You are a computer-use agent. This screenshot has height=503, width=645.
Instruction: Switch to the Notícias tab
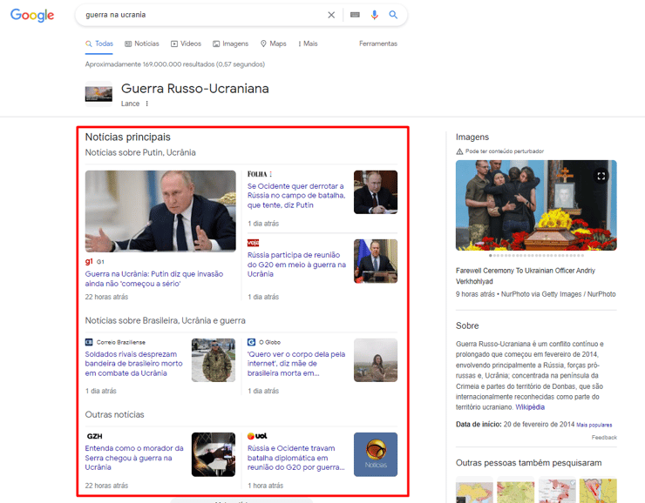142,44
